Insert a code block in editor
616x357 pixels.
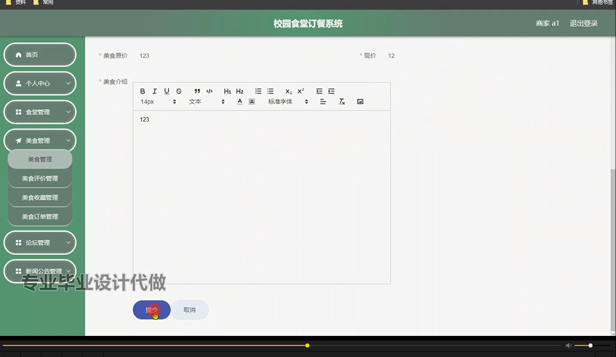coord(208,91)
